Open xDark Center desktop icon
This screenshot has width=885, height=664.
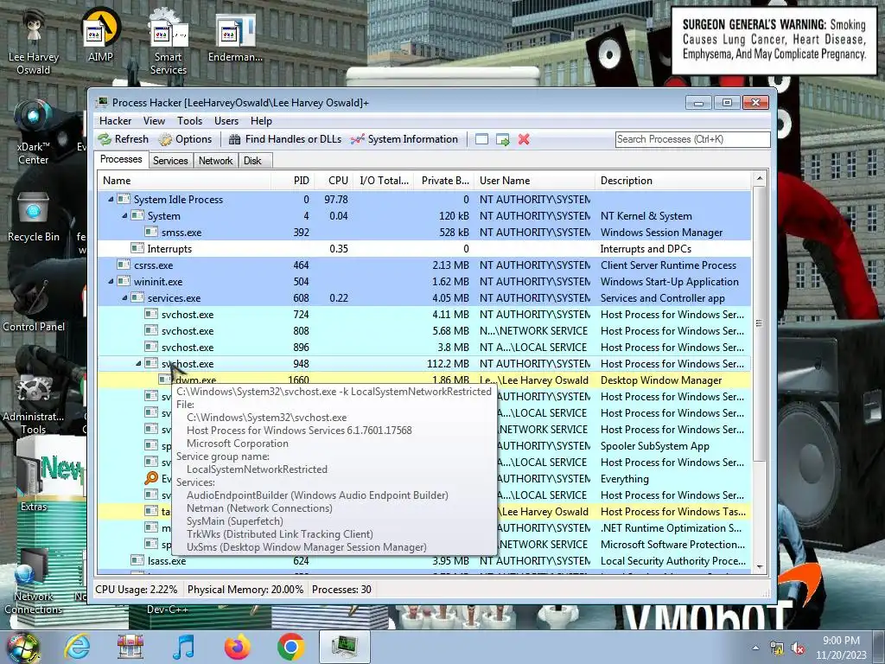(34, 131)
